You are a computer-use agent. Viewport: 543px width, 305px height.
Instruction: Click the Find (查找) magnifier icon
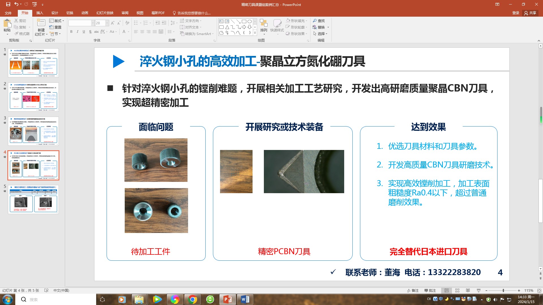[315, 21]
